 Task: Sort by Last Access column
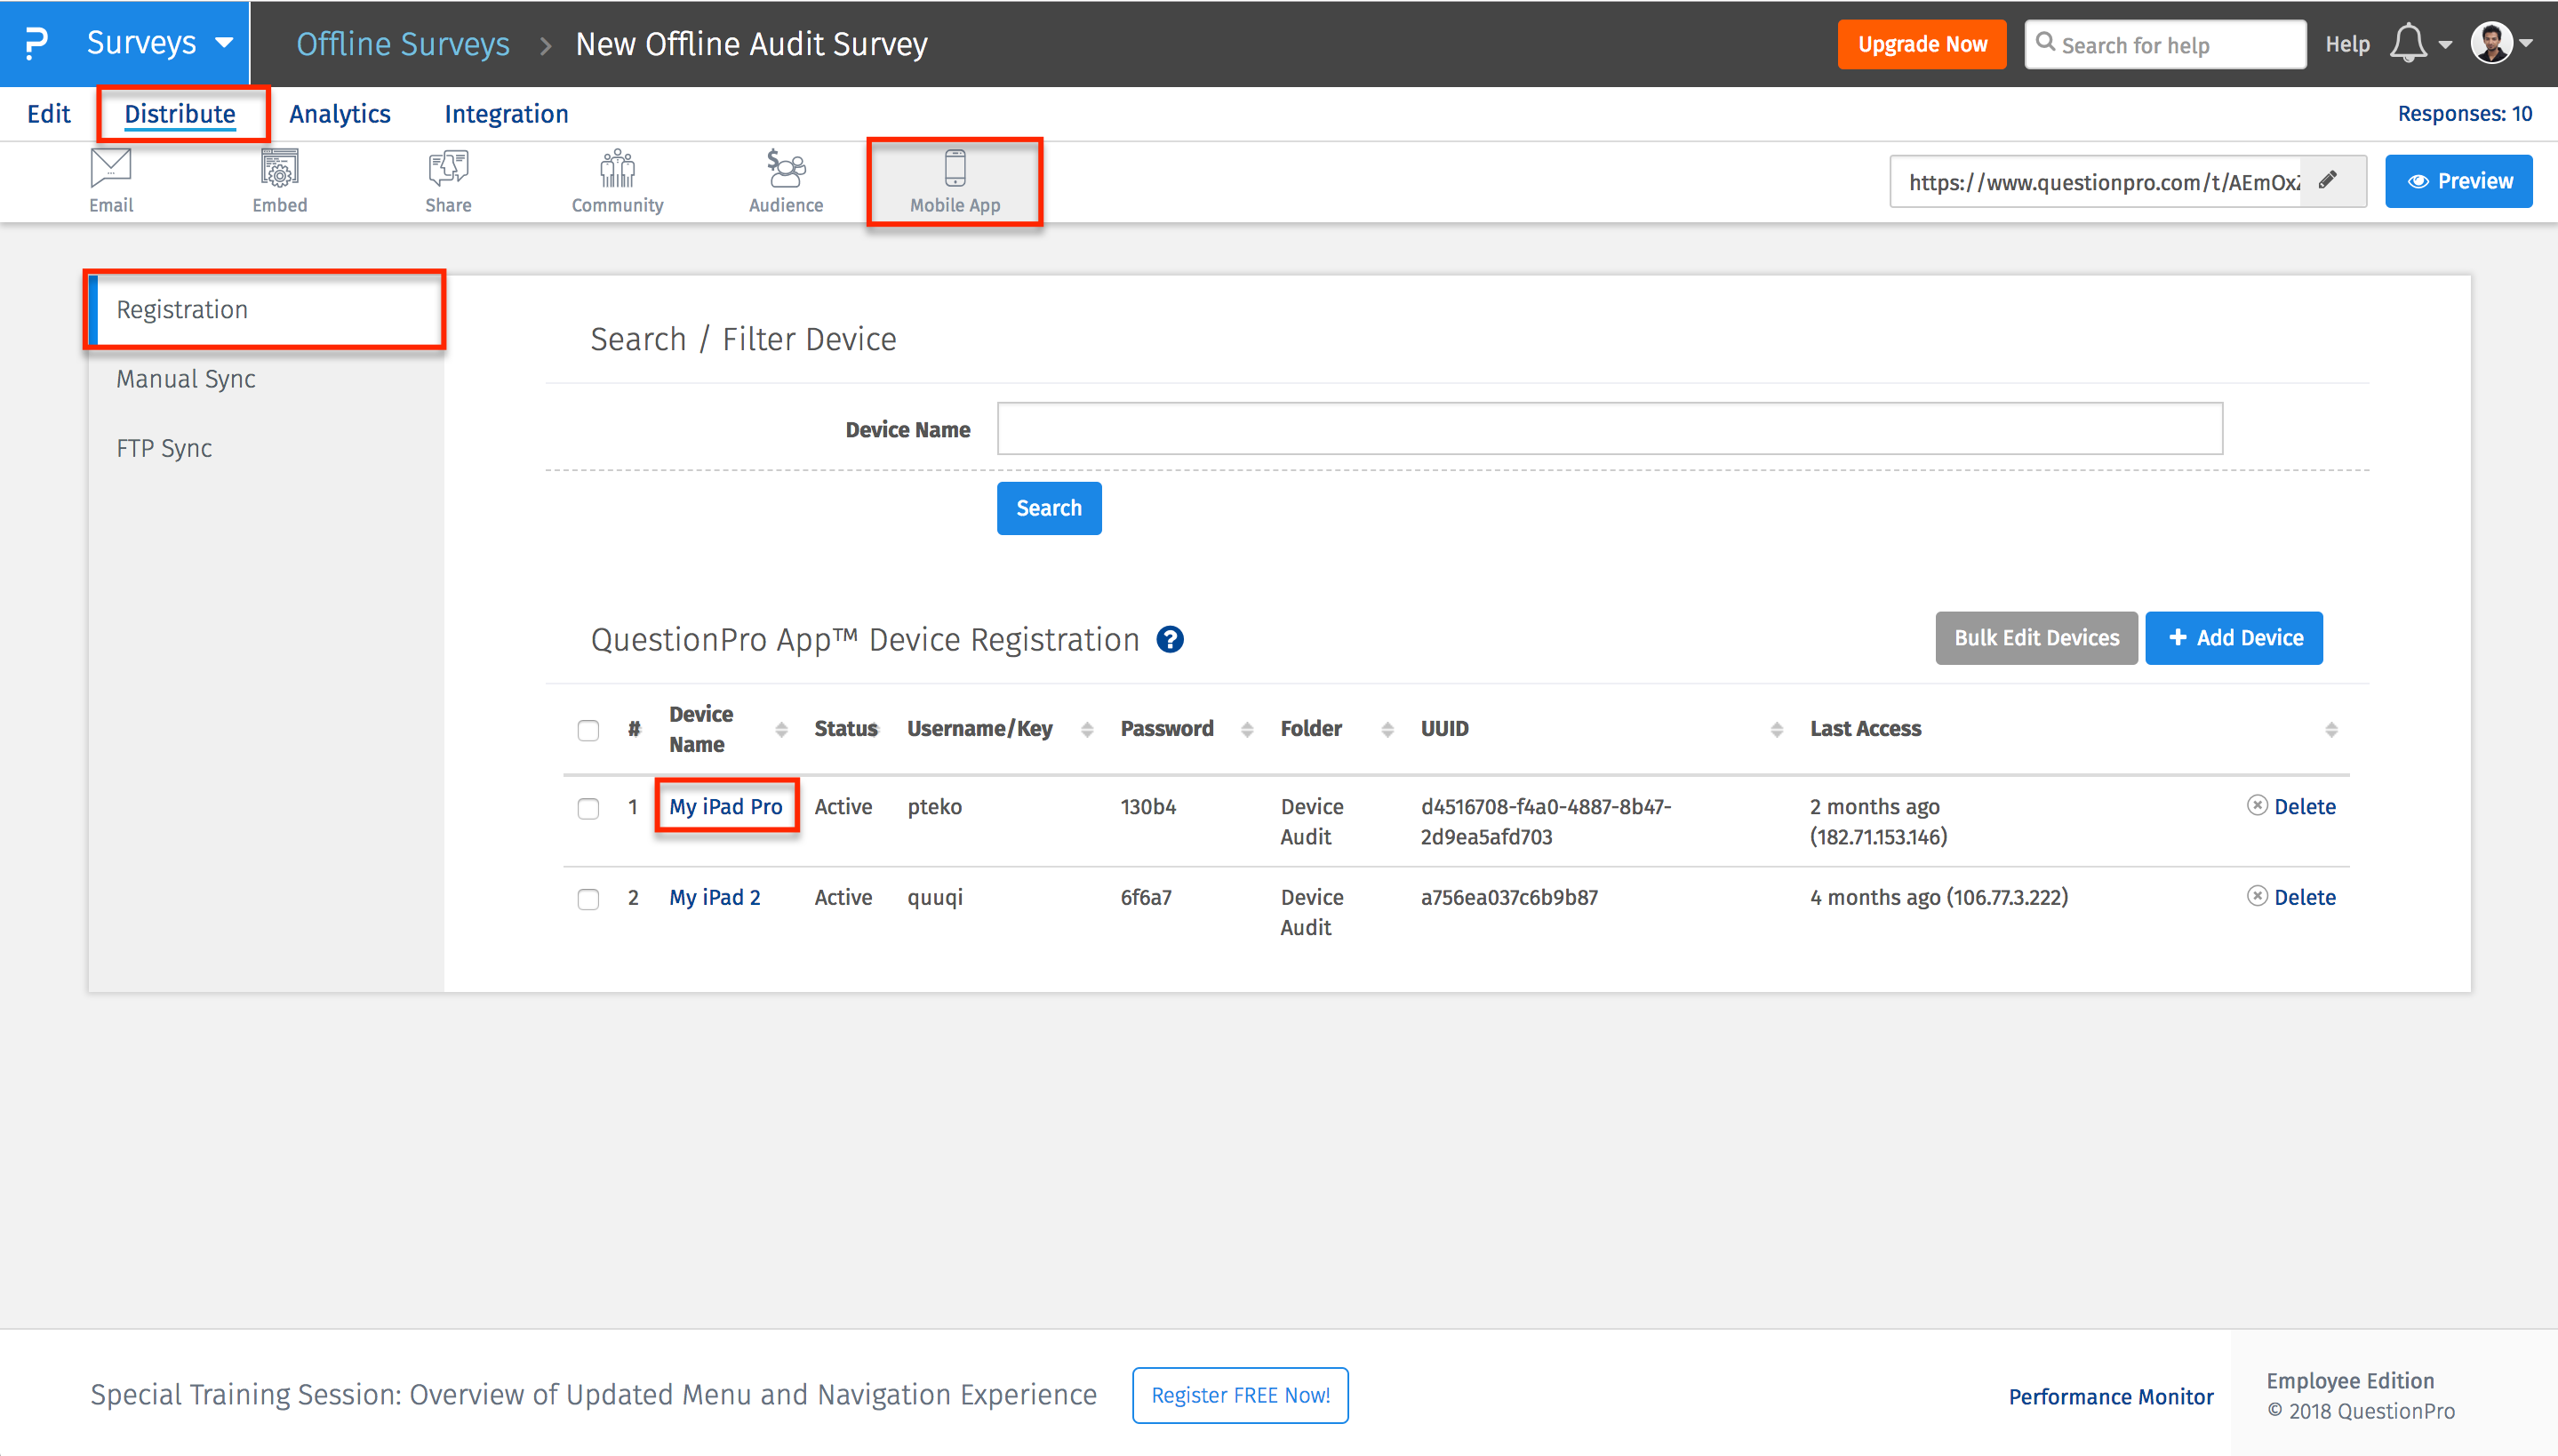coord(2331,730)
